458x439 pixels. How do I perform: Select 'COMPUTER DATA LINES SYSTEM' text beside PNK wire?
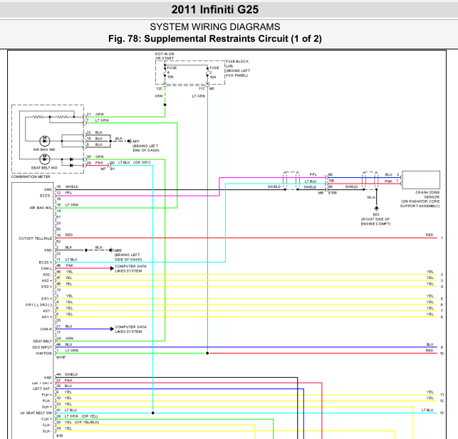[x=130, y=269]
